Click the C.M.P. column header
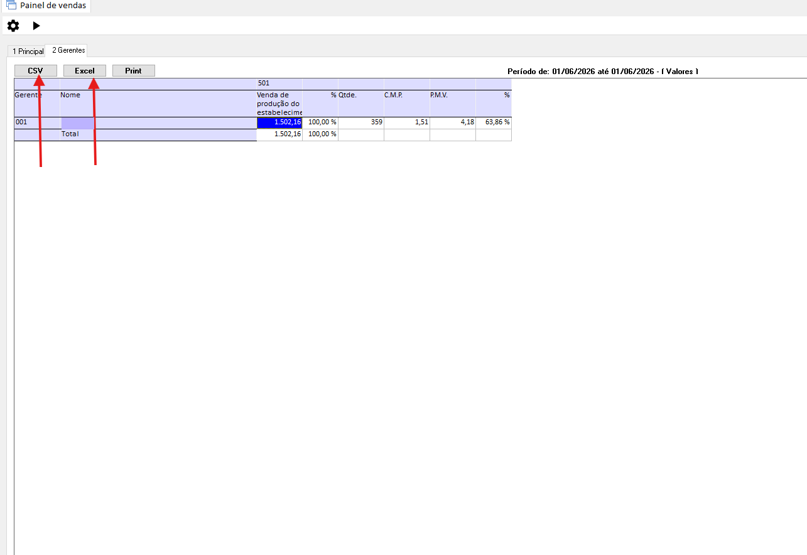Viewport: 807px width, 555px height. click(407, 104)
